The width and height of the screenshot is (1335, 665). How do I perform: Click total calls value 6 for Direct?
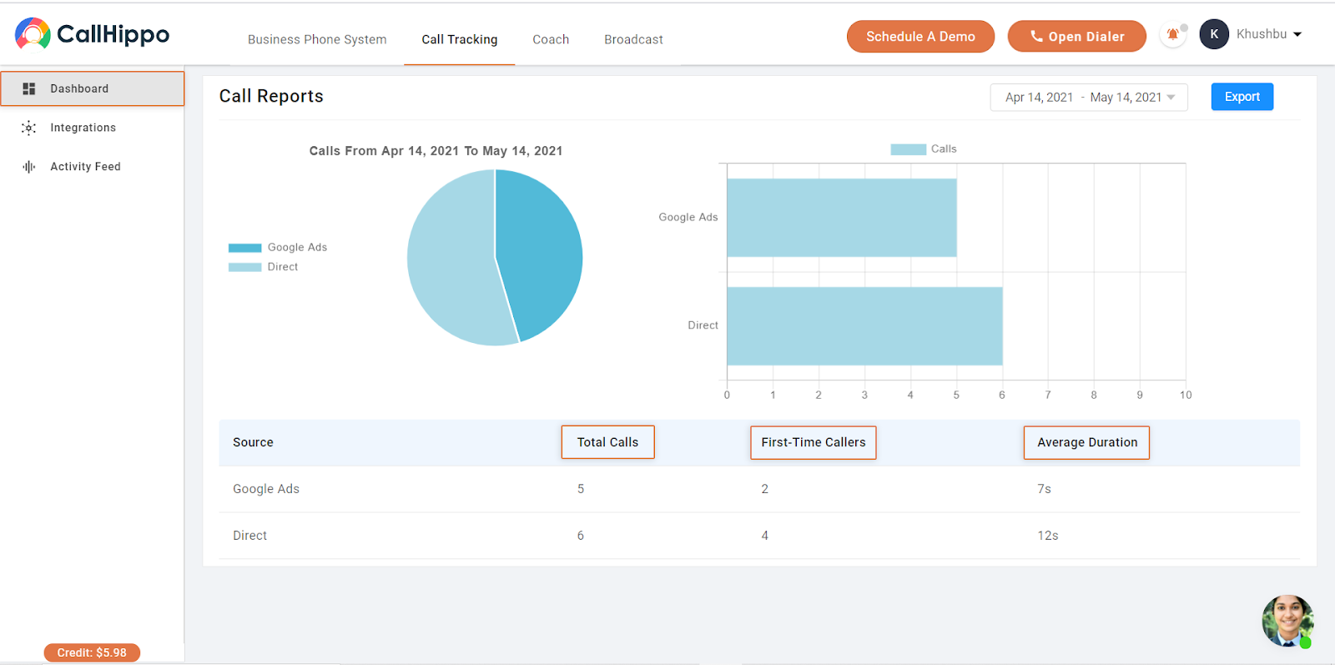[x=581, y=536]
